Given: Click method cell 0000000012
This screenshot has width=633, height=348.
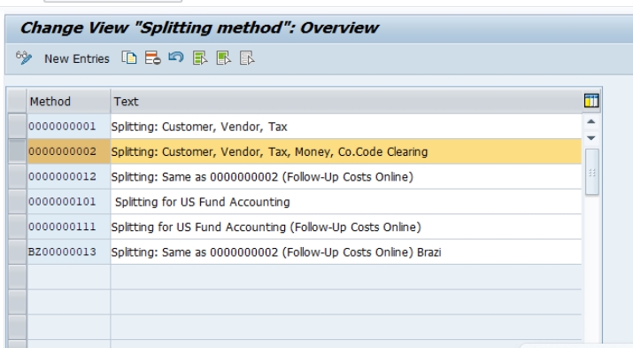Looking at the screenshot, I should (x=69, y=176).
